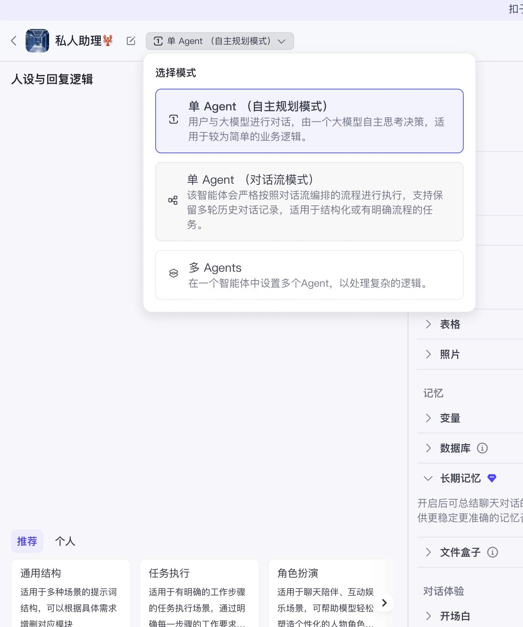Select 单 Agent 自主规划模式 option
Image resolution: width=523 pixels, height=627 pixels.
pyautogui.click(x=309, y=121)
